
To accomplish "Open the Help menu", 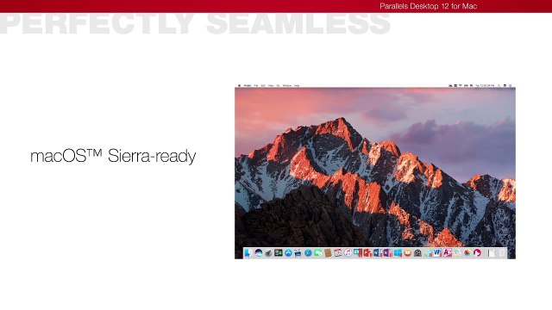I will coord(297,85).
